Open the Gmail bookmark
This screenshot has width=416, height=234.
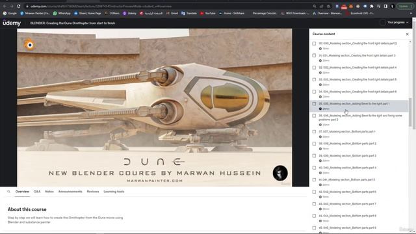pos(172,13)
